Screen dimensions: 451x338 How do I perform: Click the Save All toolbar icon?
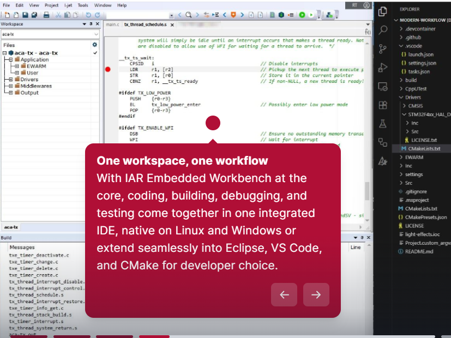[34, 15]
